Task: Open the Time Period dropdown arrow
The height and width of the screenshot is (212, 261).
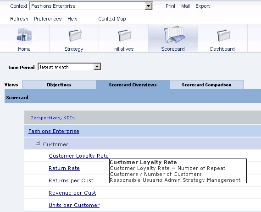Action: 97,67
